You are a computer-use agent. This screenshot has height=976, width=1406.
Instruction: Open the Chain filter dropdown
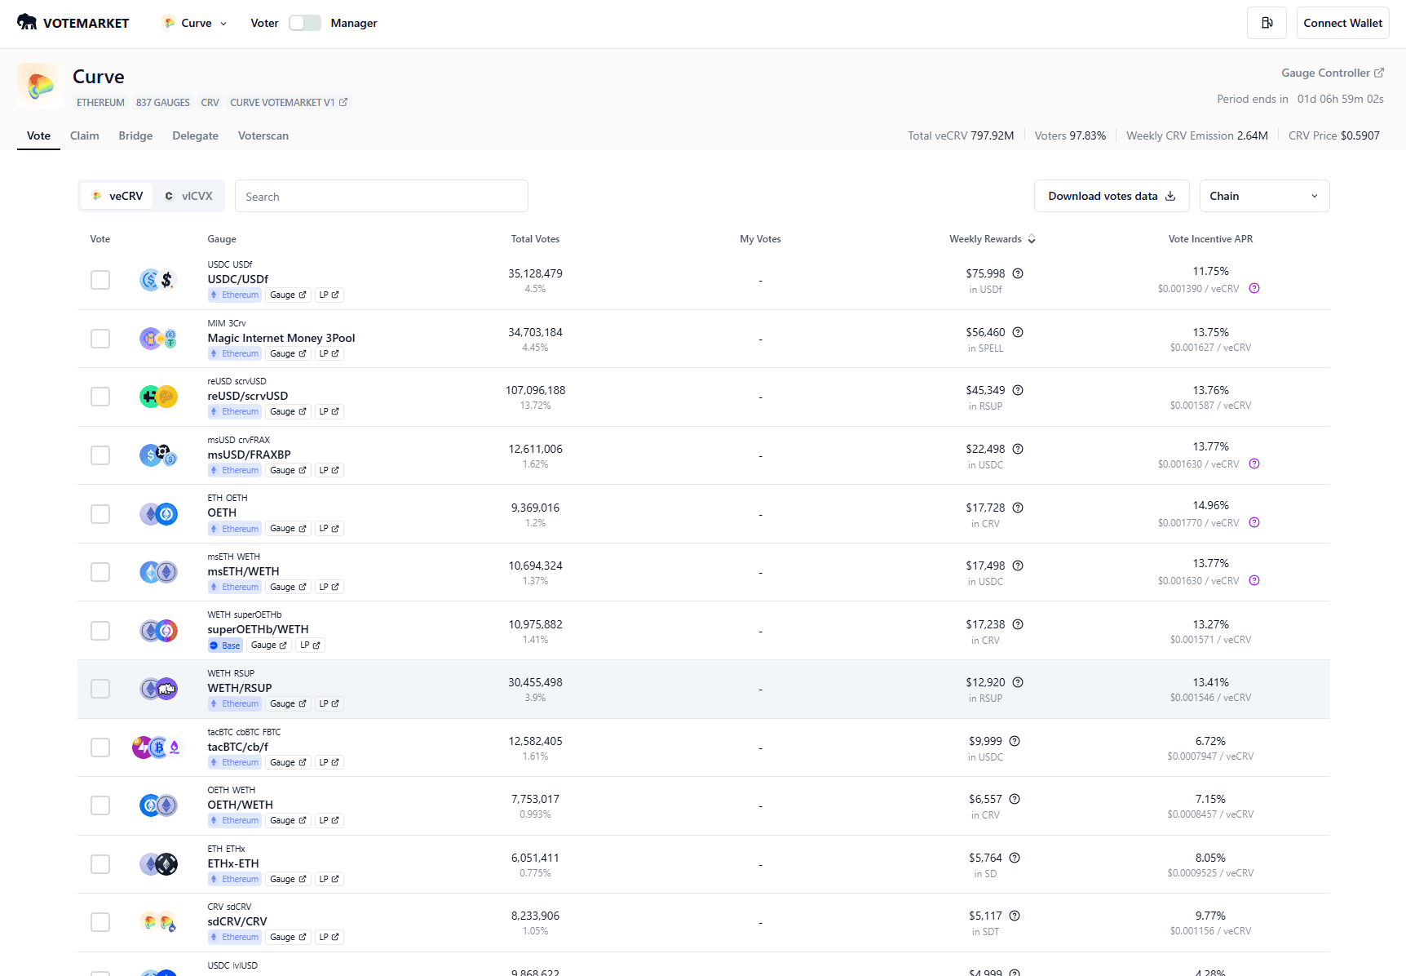[x=1264, y=196]
